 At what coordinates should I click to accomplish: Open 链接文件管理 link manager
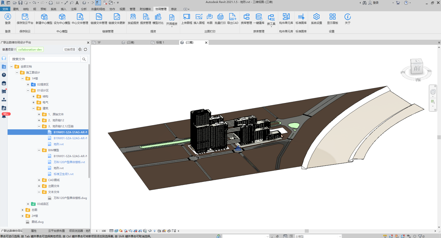(99, 17)
